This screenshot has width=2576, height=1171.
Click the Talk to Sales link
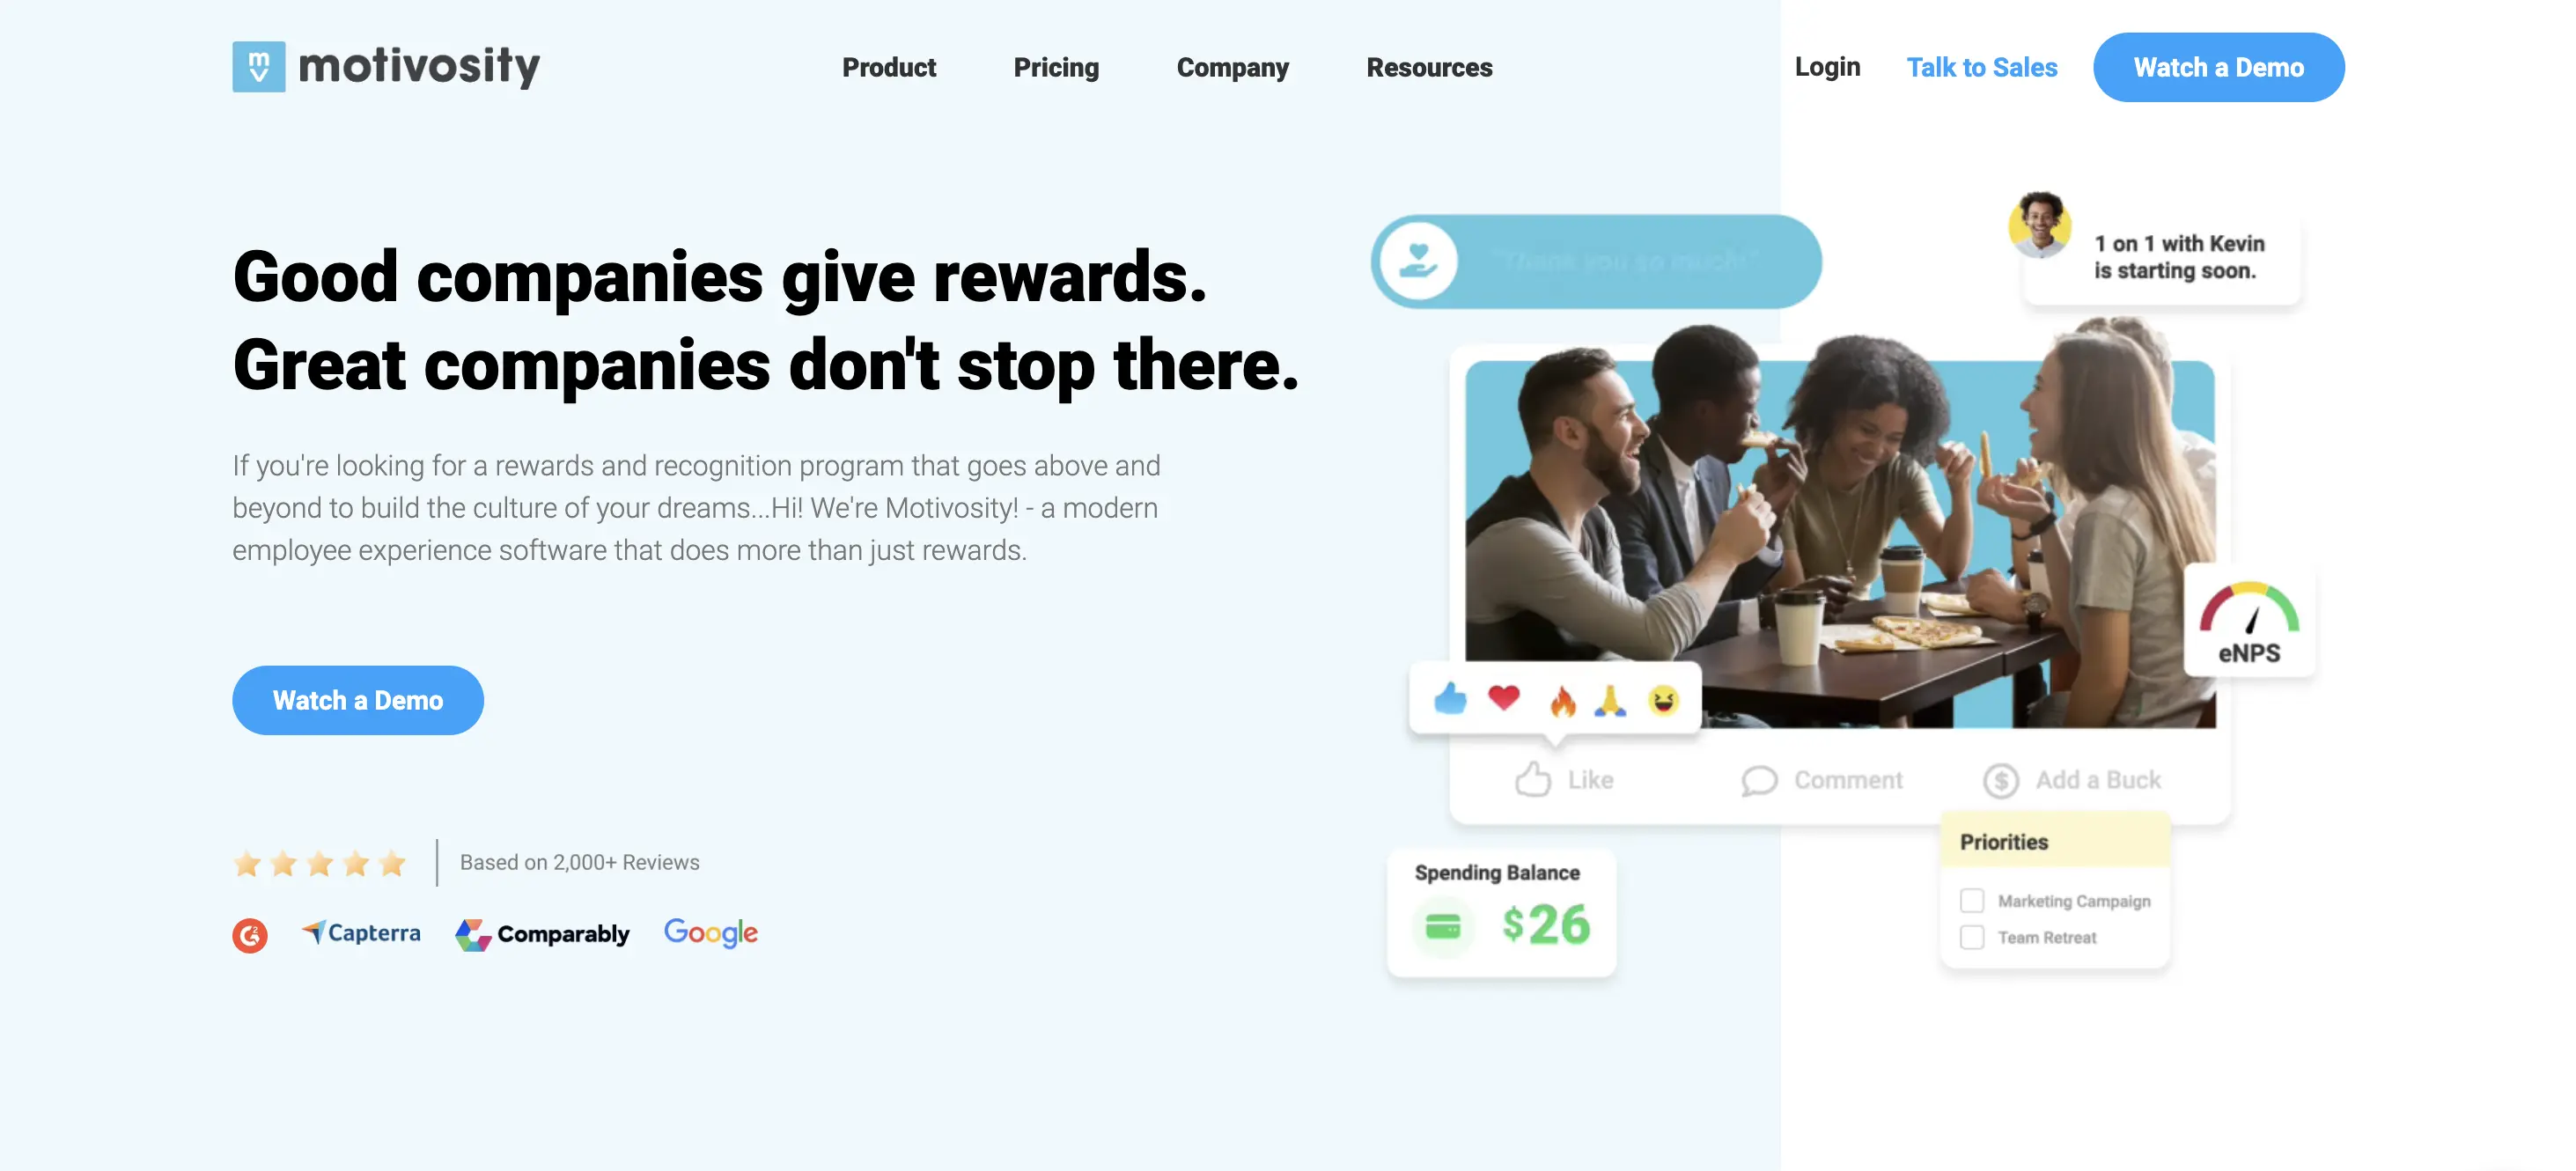coord(1981,67)
